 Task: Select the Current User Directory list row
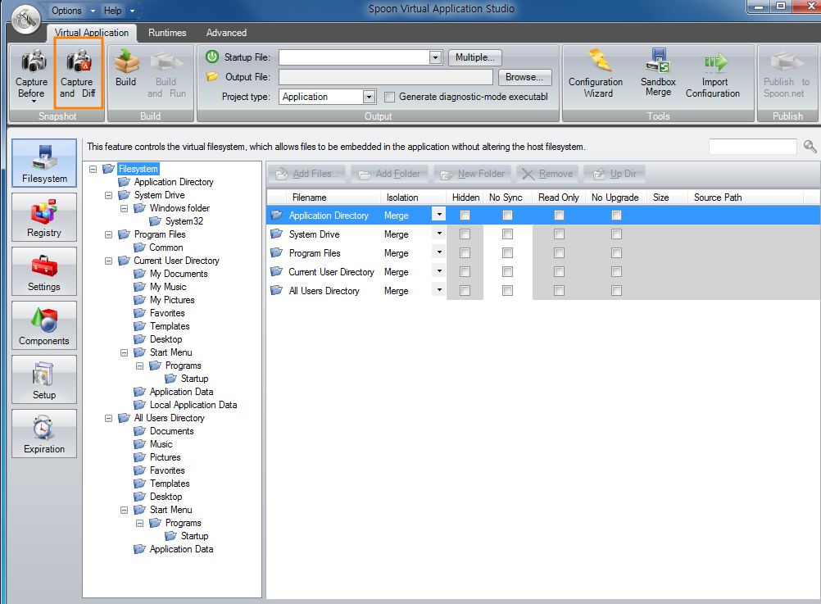543,272
